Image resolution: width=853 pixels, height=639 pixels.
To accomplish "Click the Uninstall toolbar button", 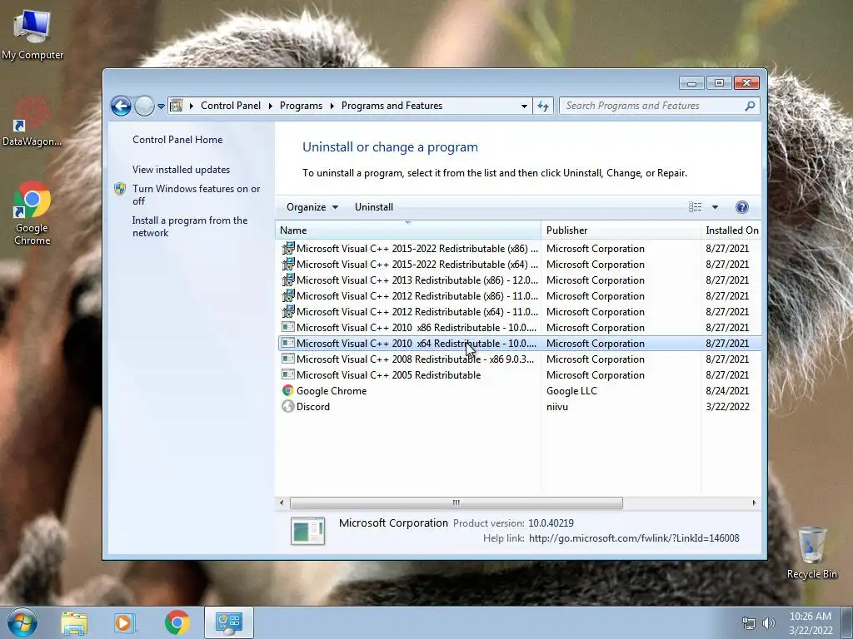I will point(374,207).
